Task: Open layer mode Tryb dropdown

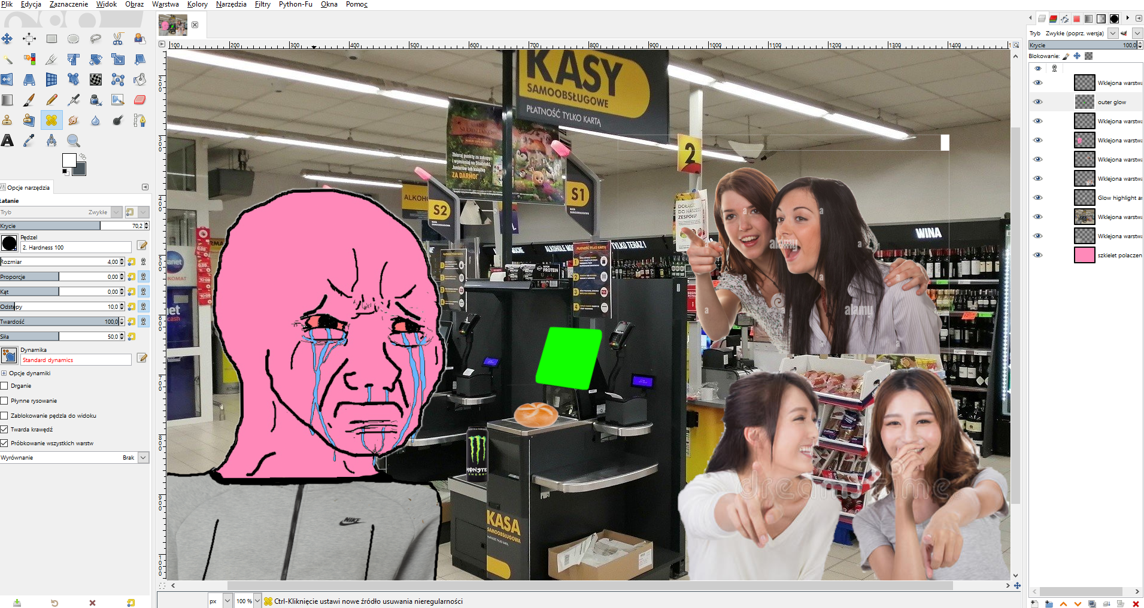Action: [x=1113, y=34]
